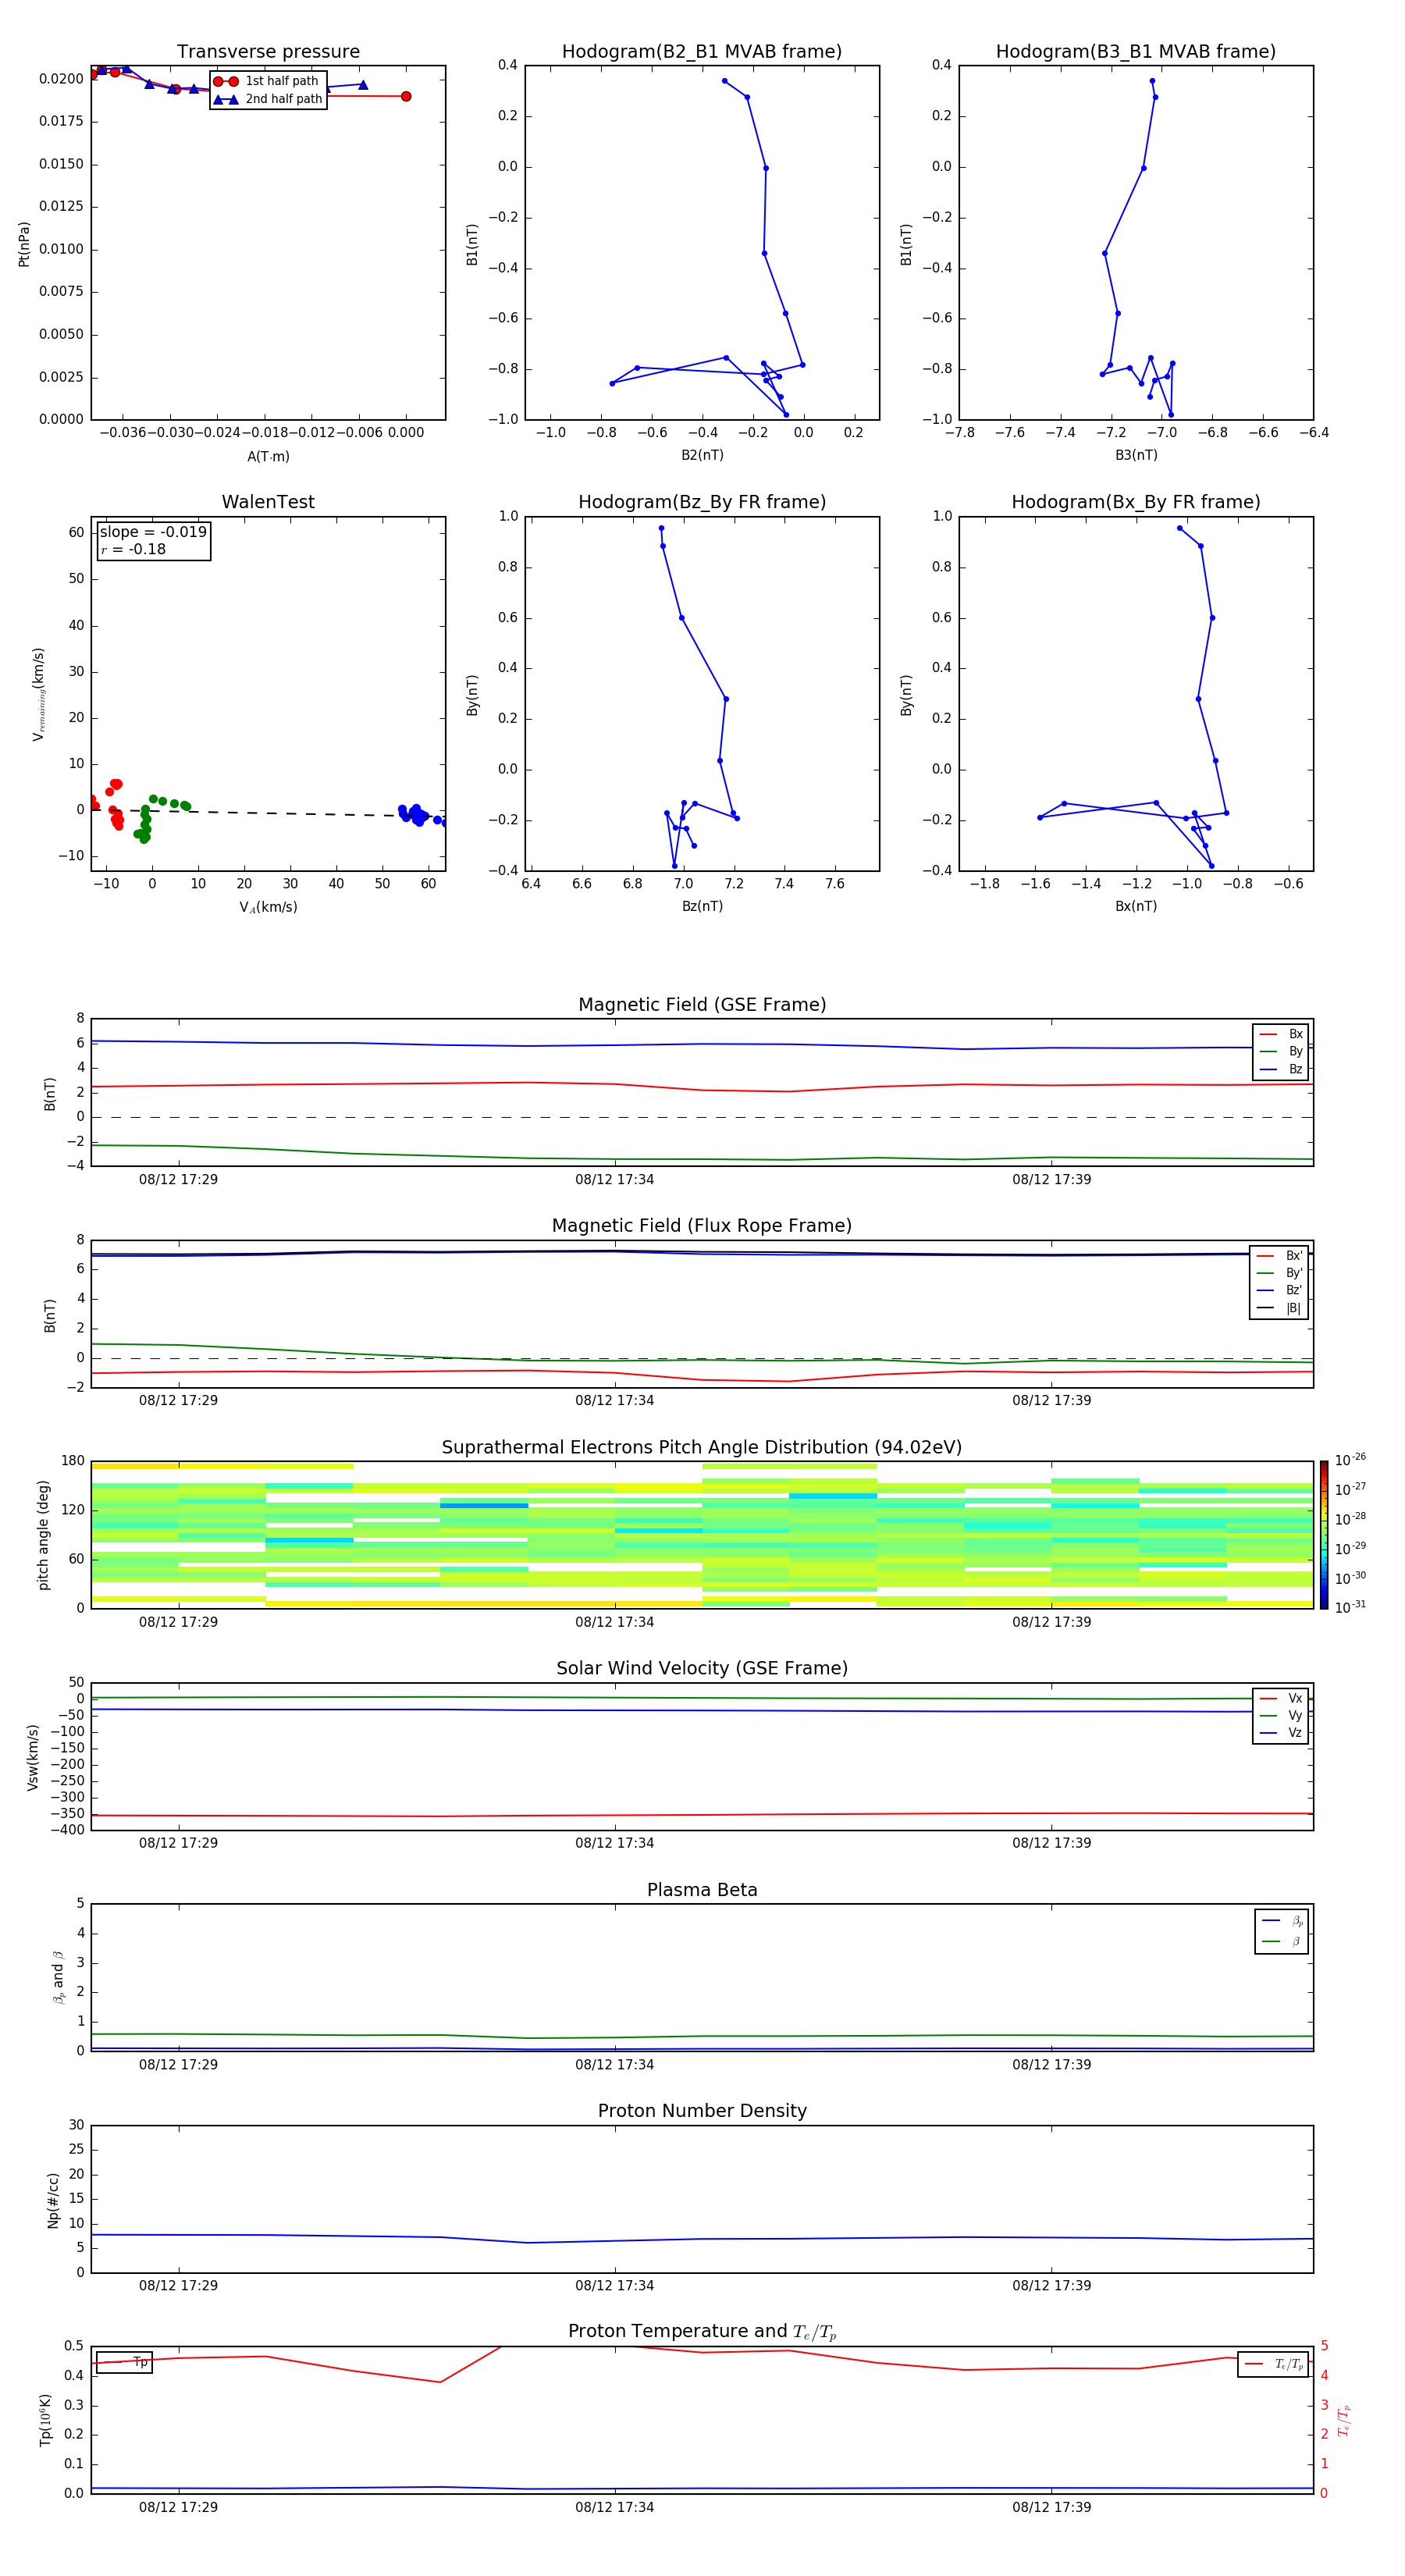Click the "Transverse pressure" plot title

pyautogui.click(x=268, y=52)
